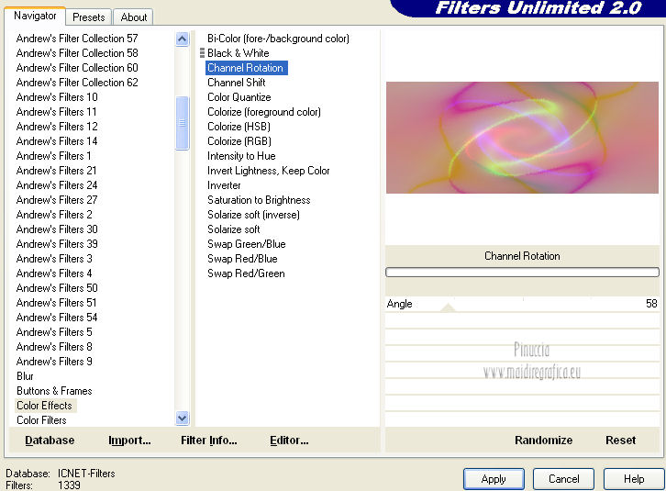Image resolution: width=666 pixels, height=491 pixels.
Task: Select Andrew's Filters 11 category
Action: pyautogui.click(x=56, y=112)
